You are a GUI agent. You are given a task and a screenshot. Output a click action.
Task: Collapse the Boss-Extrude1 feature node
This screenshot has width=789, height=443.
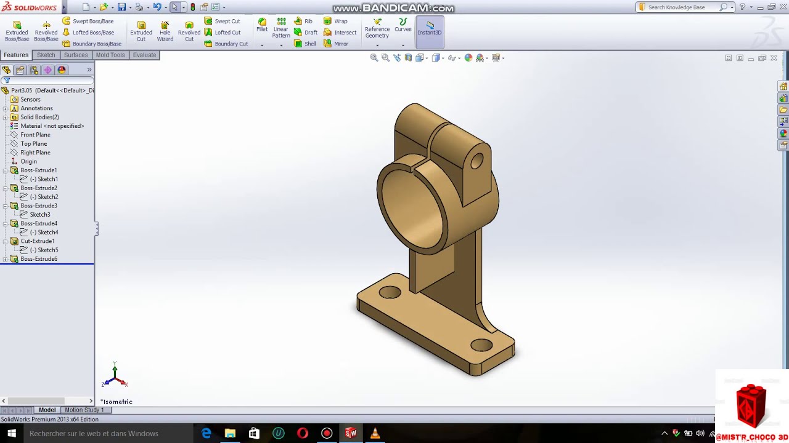coord(6,170)
